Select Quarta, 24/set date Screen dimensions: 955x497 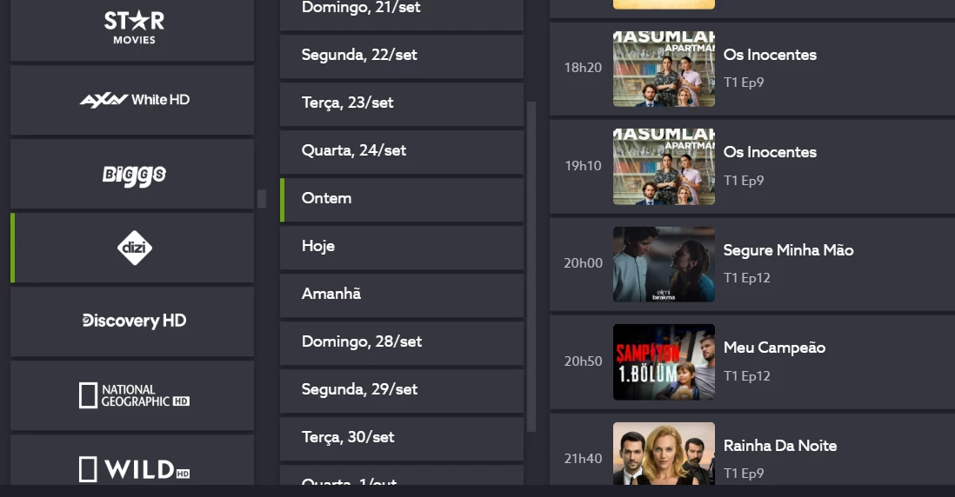coord(401,151)
